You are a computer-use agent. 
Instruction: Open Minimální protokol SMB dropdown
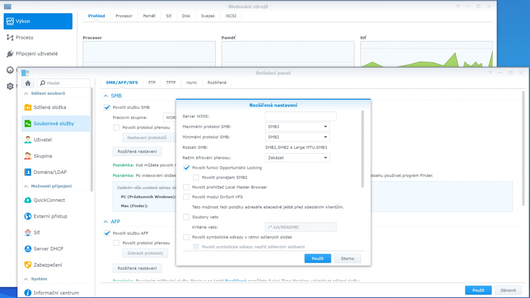[x=297, y=137]
